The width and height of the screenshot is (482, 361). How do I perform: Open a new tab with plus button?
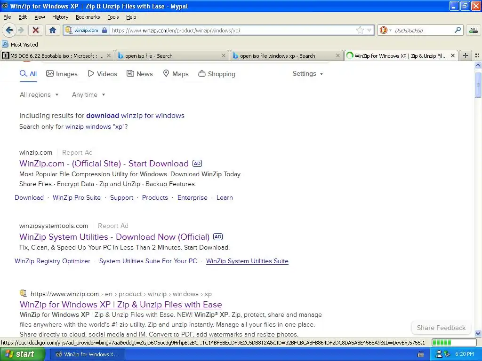pos(466,55)
